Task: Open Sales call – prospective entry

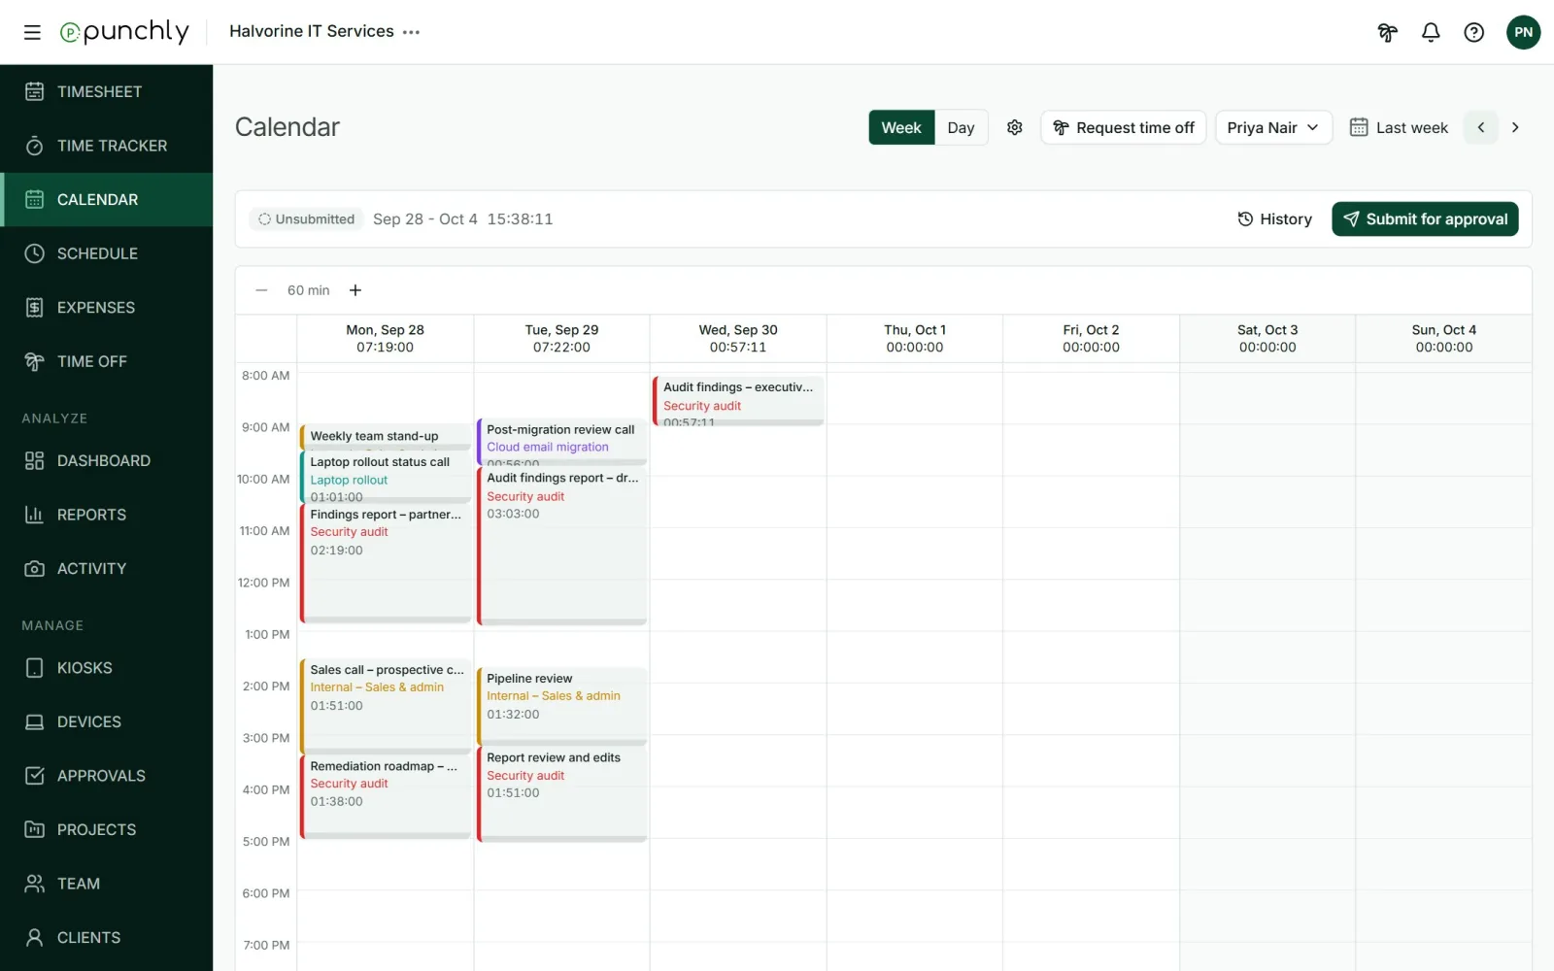Action: (386, 707)
